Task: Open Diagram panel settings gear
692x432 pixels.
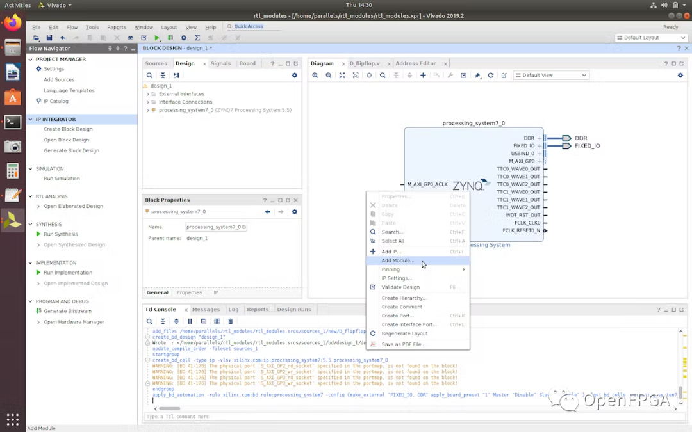Action: point(680,76)
